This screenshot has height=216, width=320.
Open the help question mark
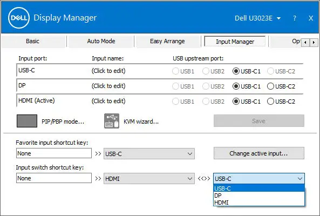pyautogui.click(x=295, y=18)
